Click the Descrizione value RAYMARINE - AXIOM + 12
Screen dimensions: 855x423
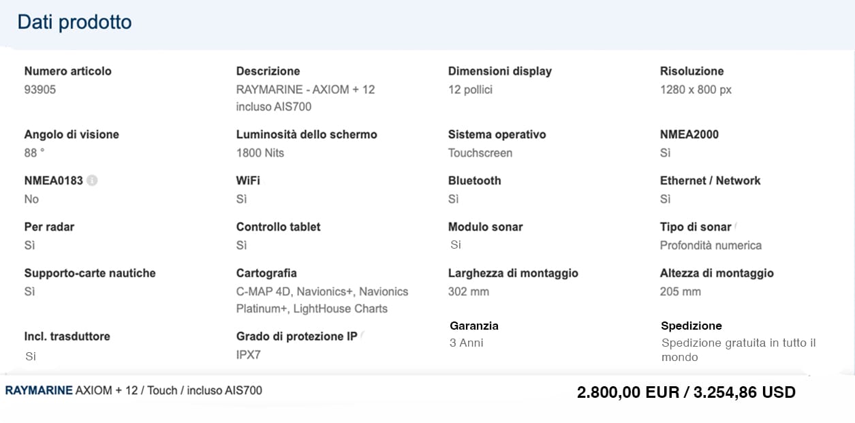coord(305,89)
